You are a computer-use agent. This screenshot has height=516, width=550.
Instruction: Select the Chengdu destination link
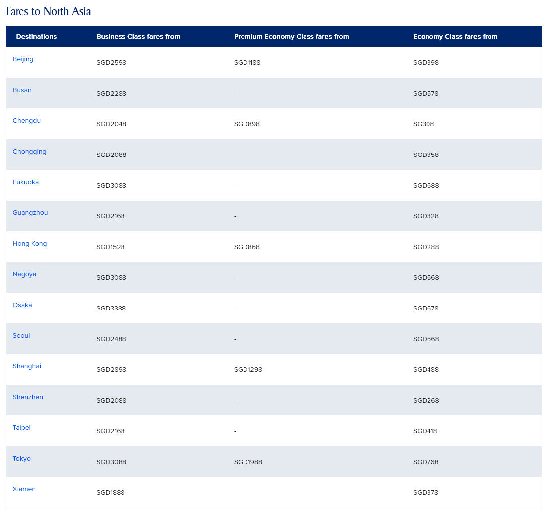pos(27,121)
